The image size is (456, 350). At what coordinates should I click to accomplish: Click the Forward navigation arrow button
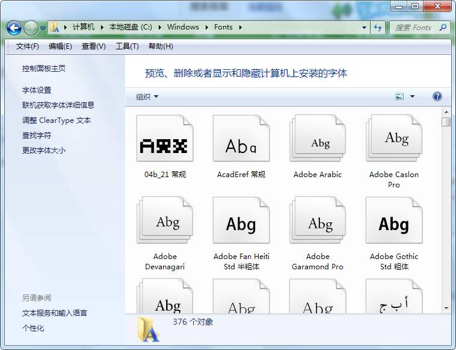coord(31,28)
